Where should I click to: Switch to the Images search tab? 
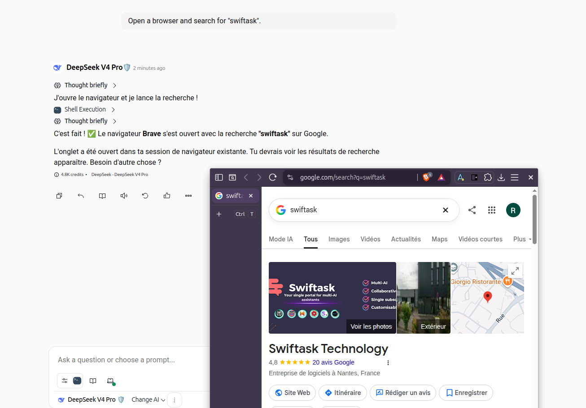point(339,239)
